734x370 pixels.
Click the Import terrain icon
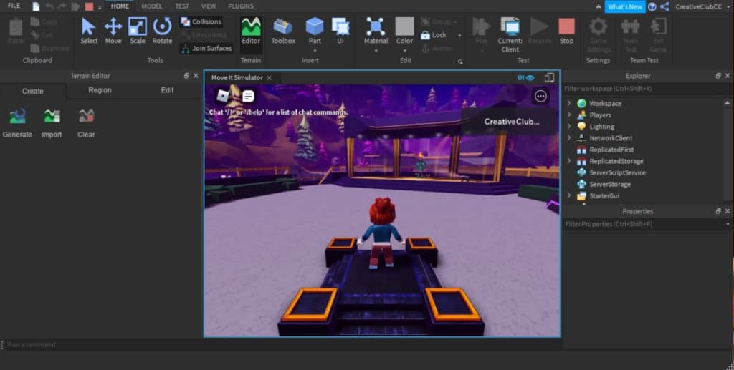(x=52, y=117)
